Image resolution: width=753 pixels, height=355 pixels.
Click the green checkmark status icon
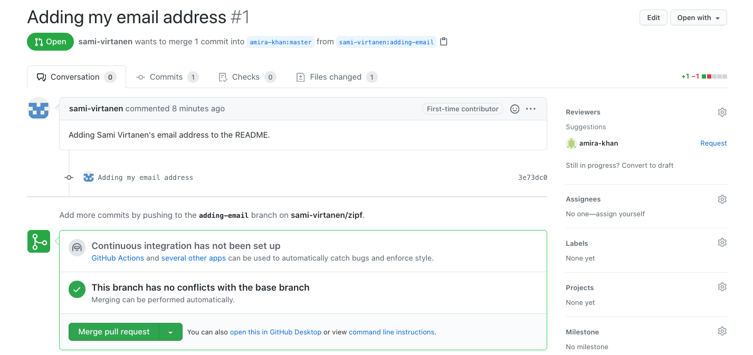pyautogui.click(x=77, y=289)
